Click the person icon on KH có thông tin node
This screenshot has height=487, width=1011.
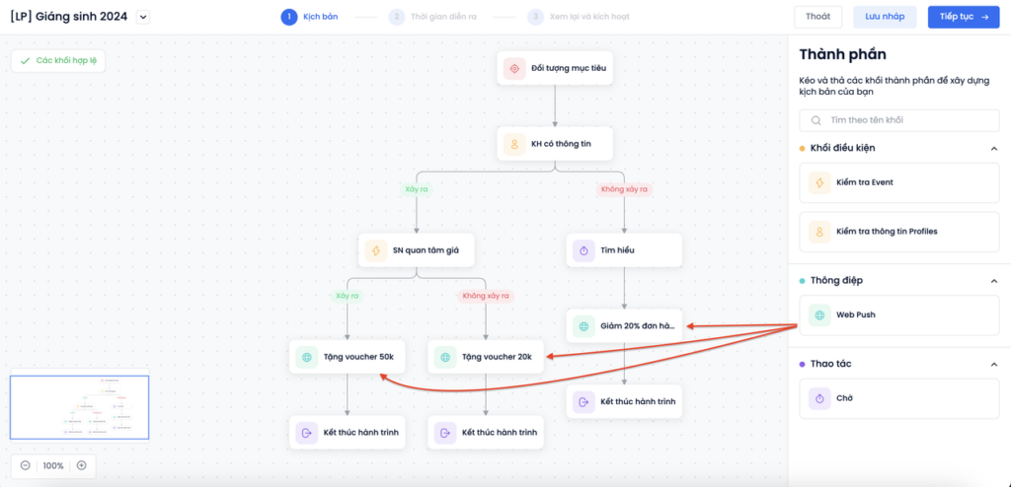click(x=514, y=144)
